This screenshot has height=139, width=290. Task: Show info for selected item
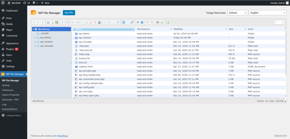(x=142, y=22)
